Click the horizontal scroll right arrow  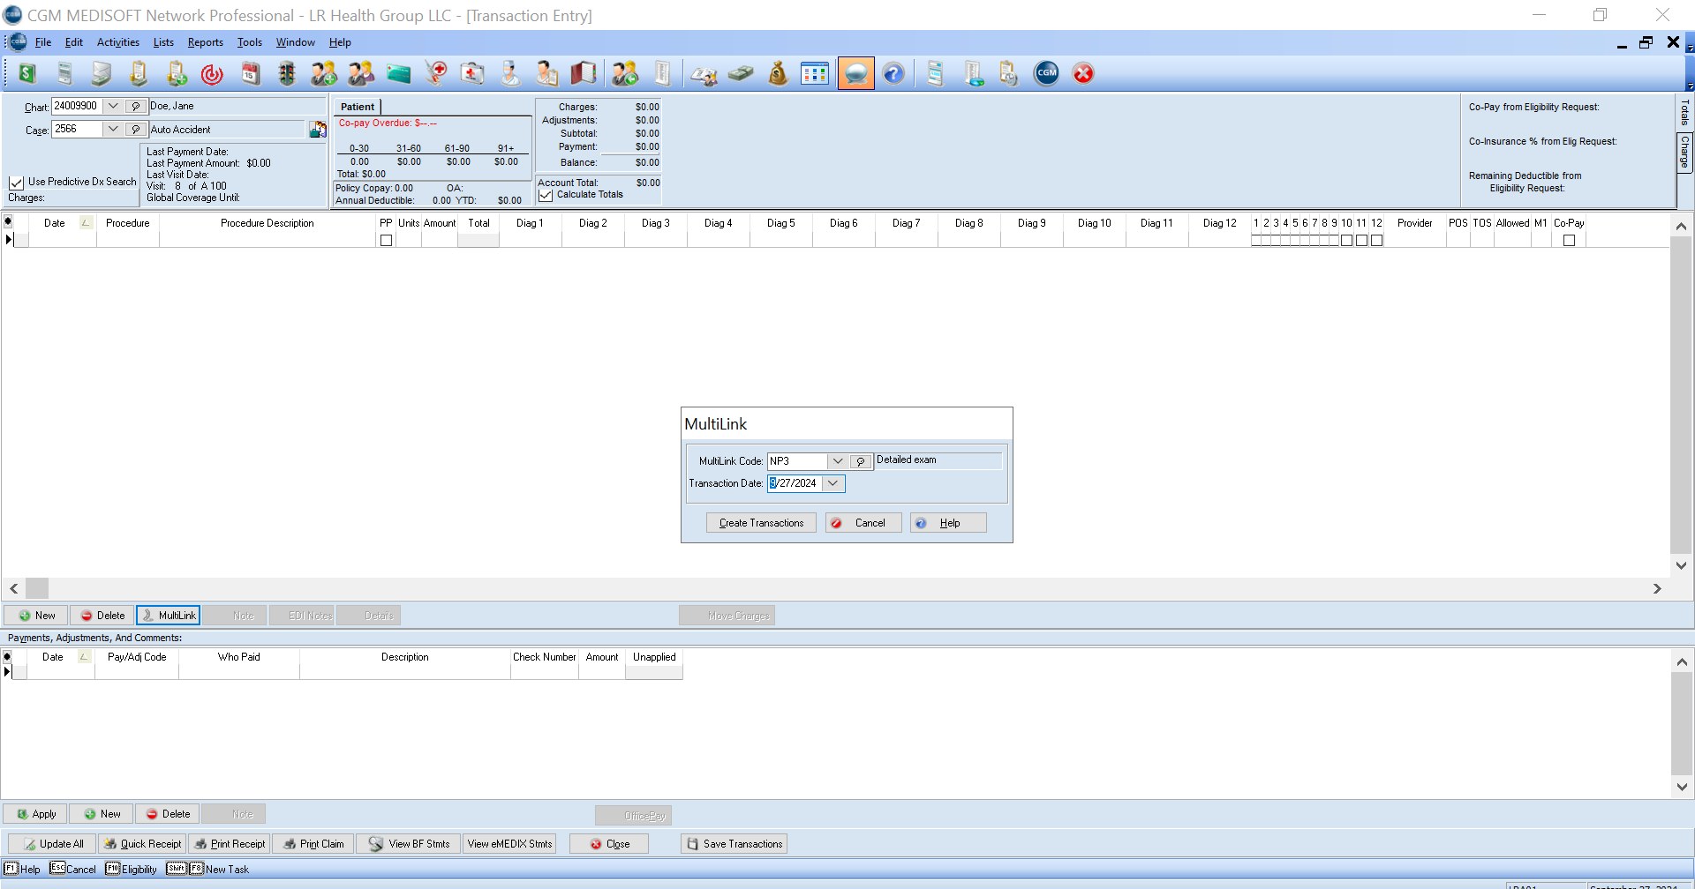click(1657, 588)
